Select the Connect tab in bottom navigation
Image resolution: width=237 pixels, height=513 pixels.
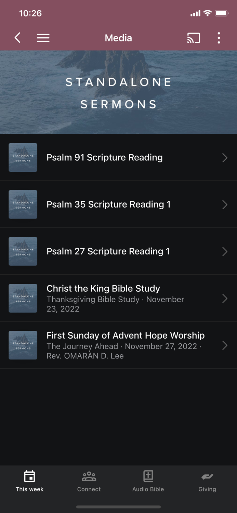point(89,482)
